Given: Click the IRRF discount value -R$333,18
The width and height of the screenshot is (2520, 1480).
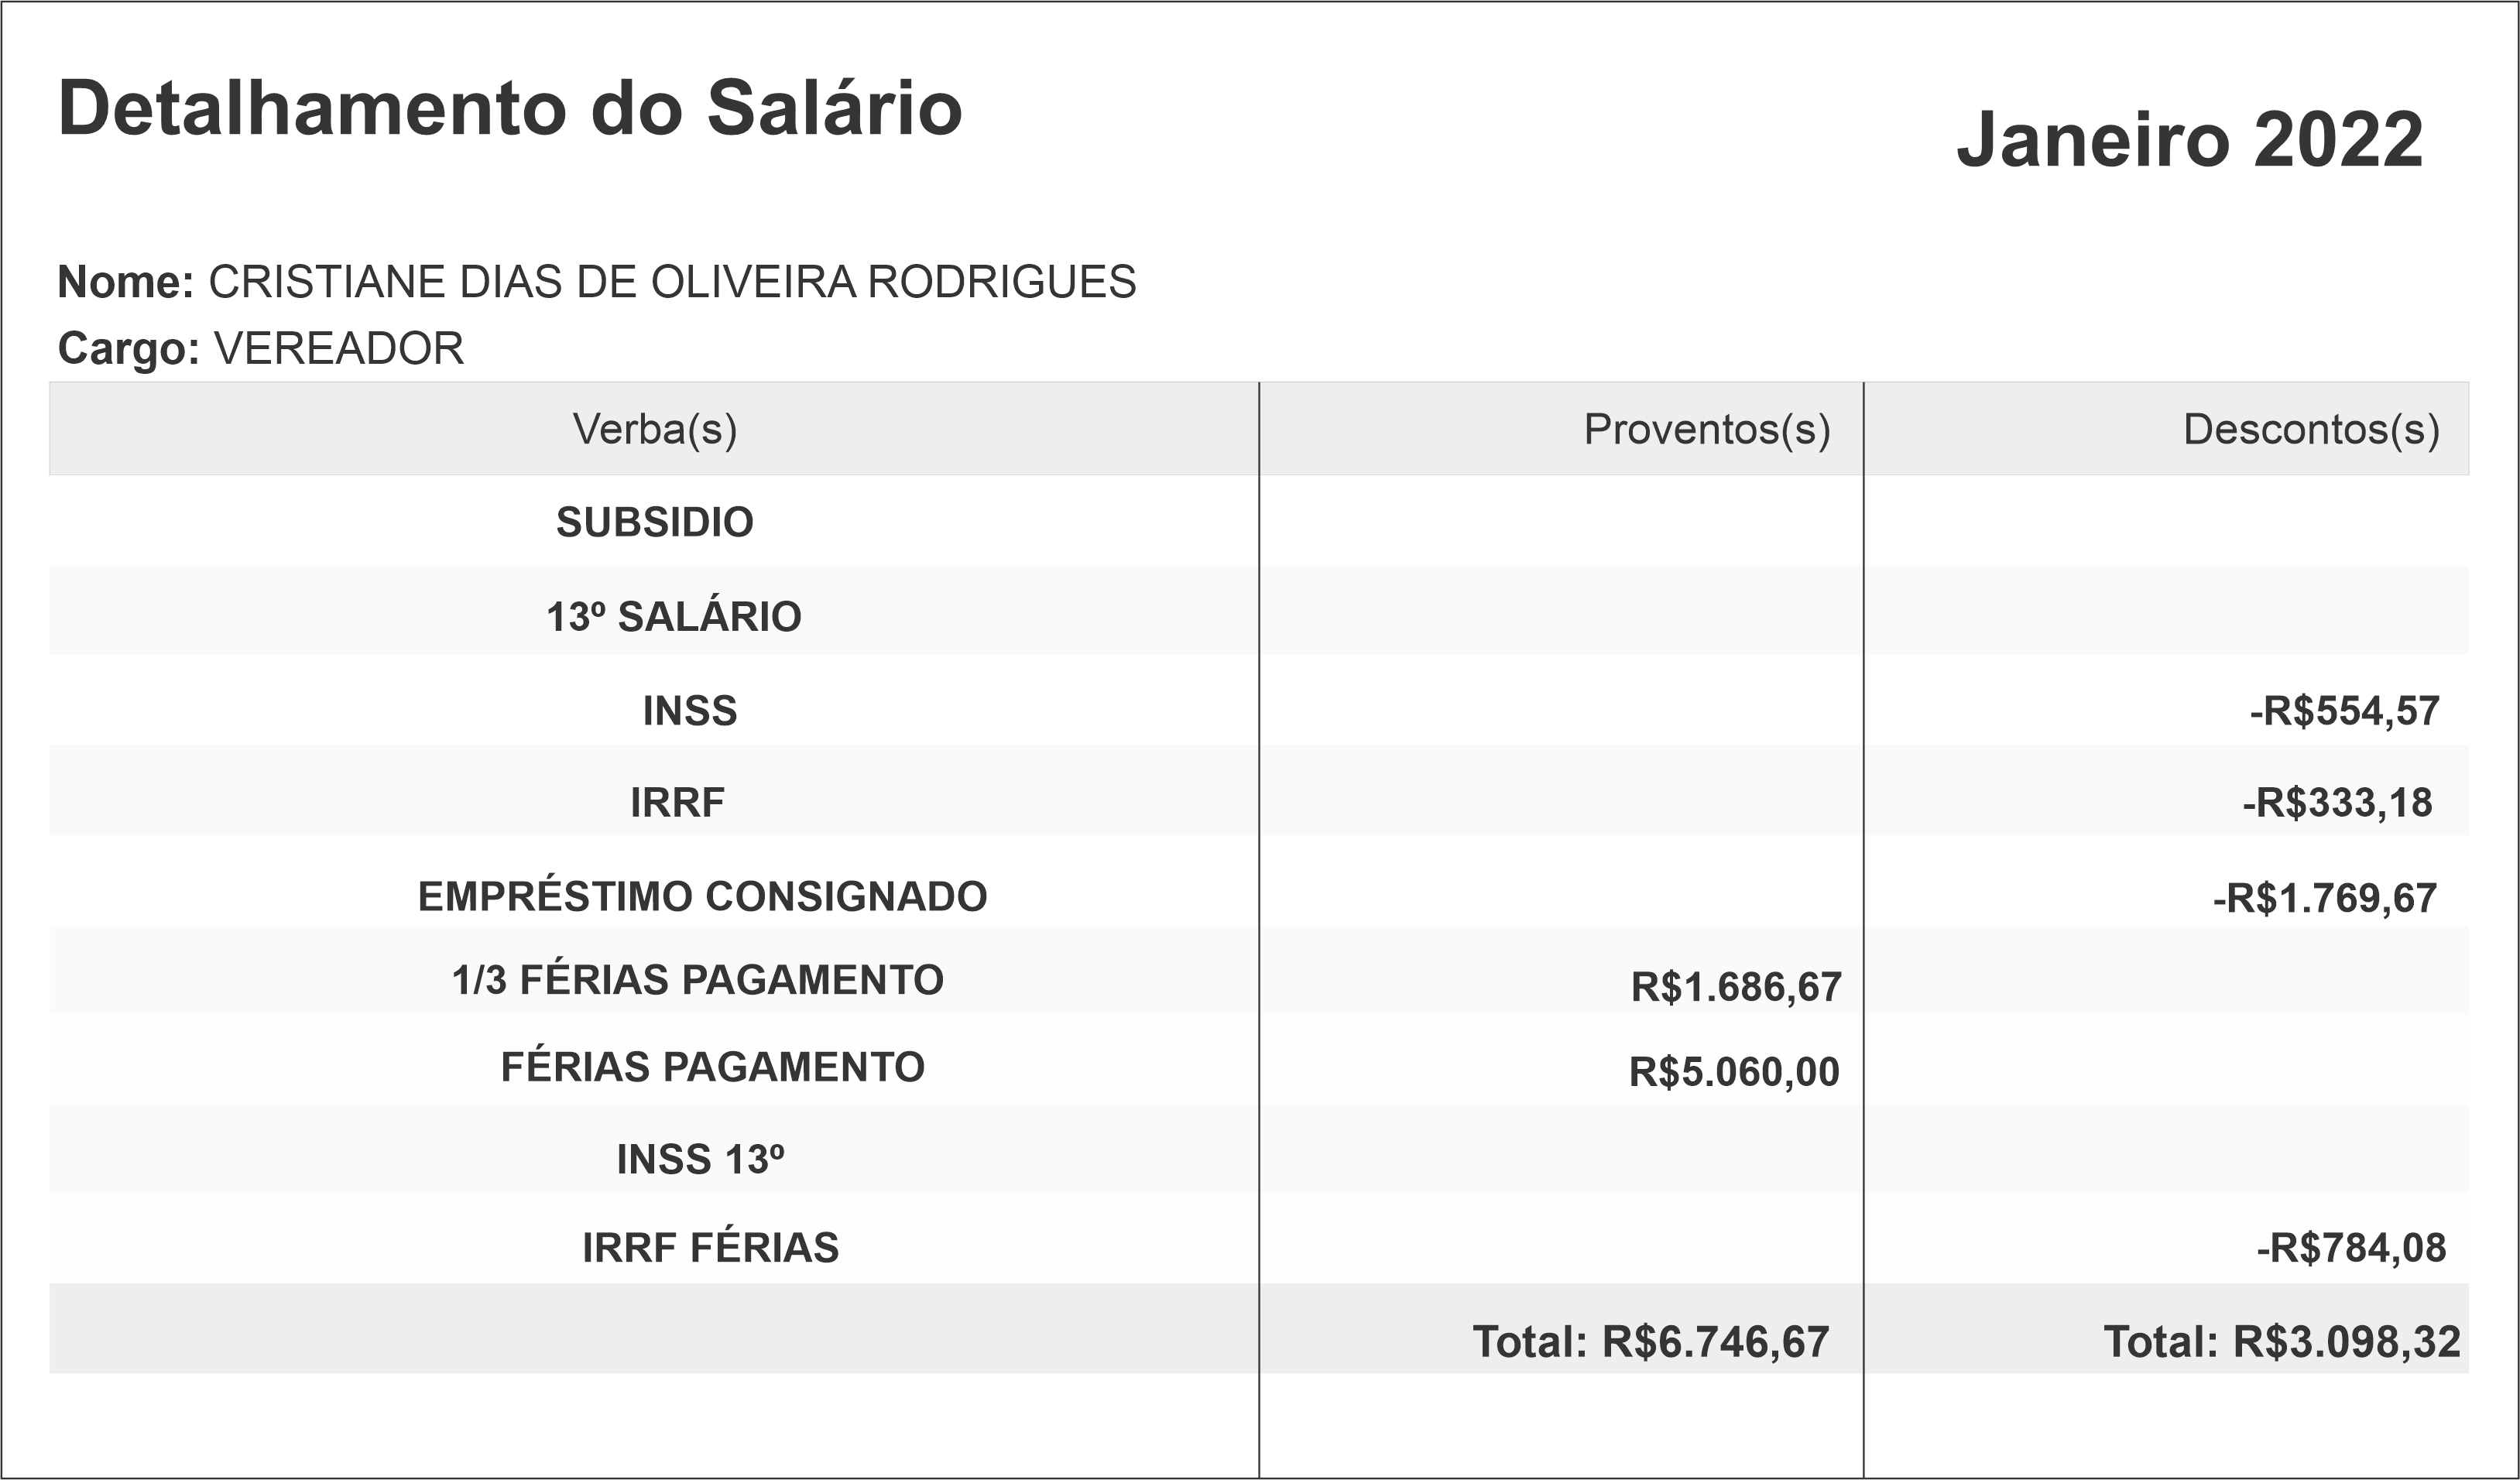Looking at the screenshot, I should [2336, 802].
